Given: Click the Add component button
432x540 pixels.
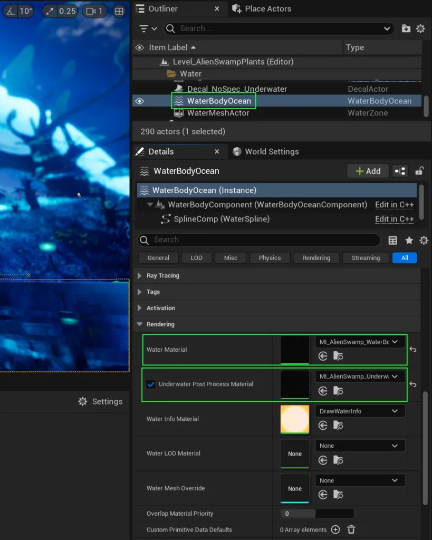Looking at the screenshot, I should [x=368, y=171].
